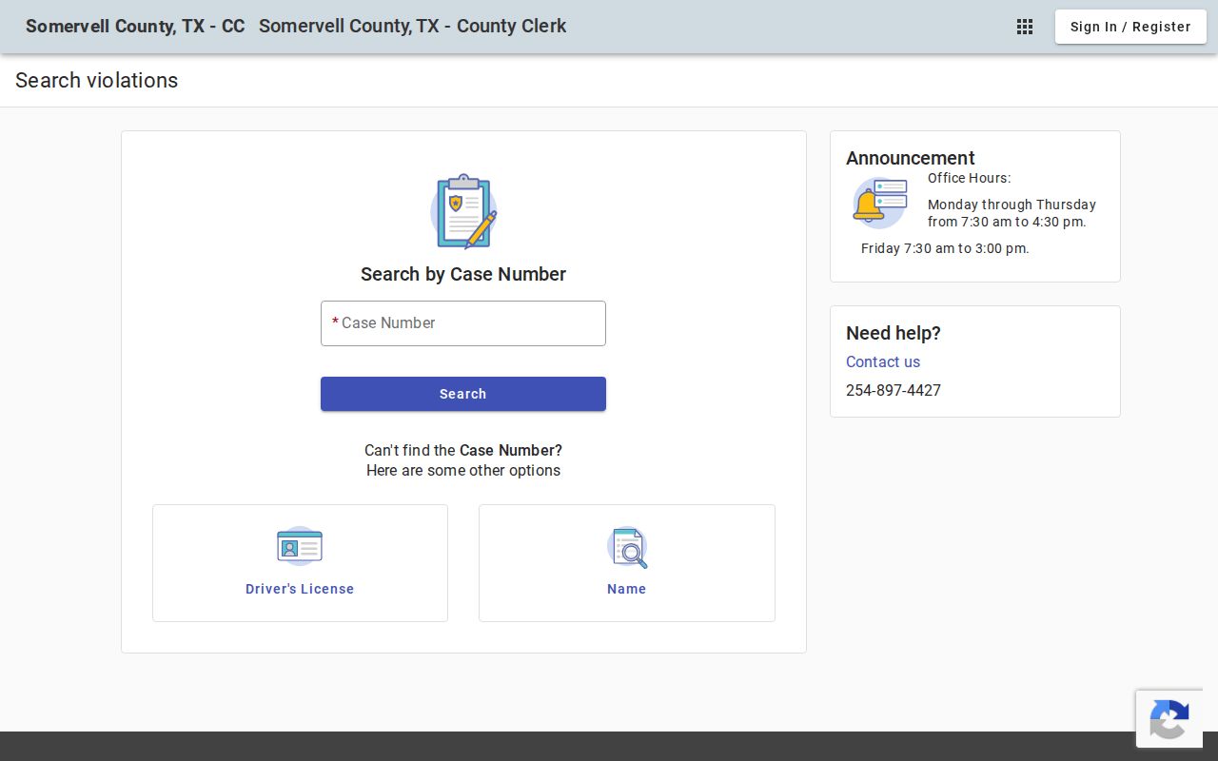Click the blue Search button
This screenshot has height=761, width=1218.
pyautogui.click(x=463, y=394)
